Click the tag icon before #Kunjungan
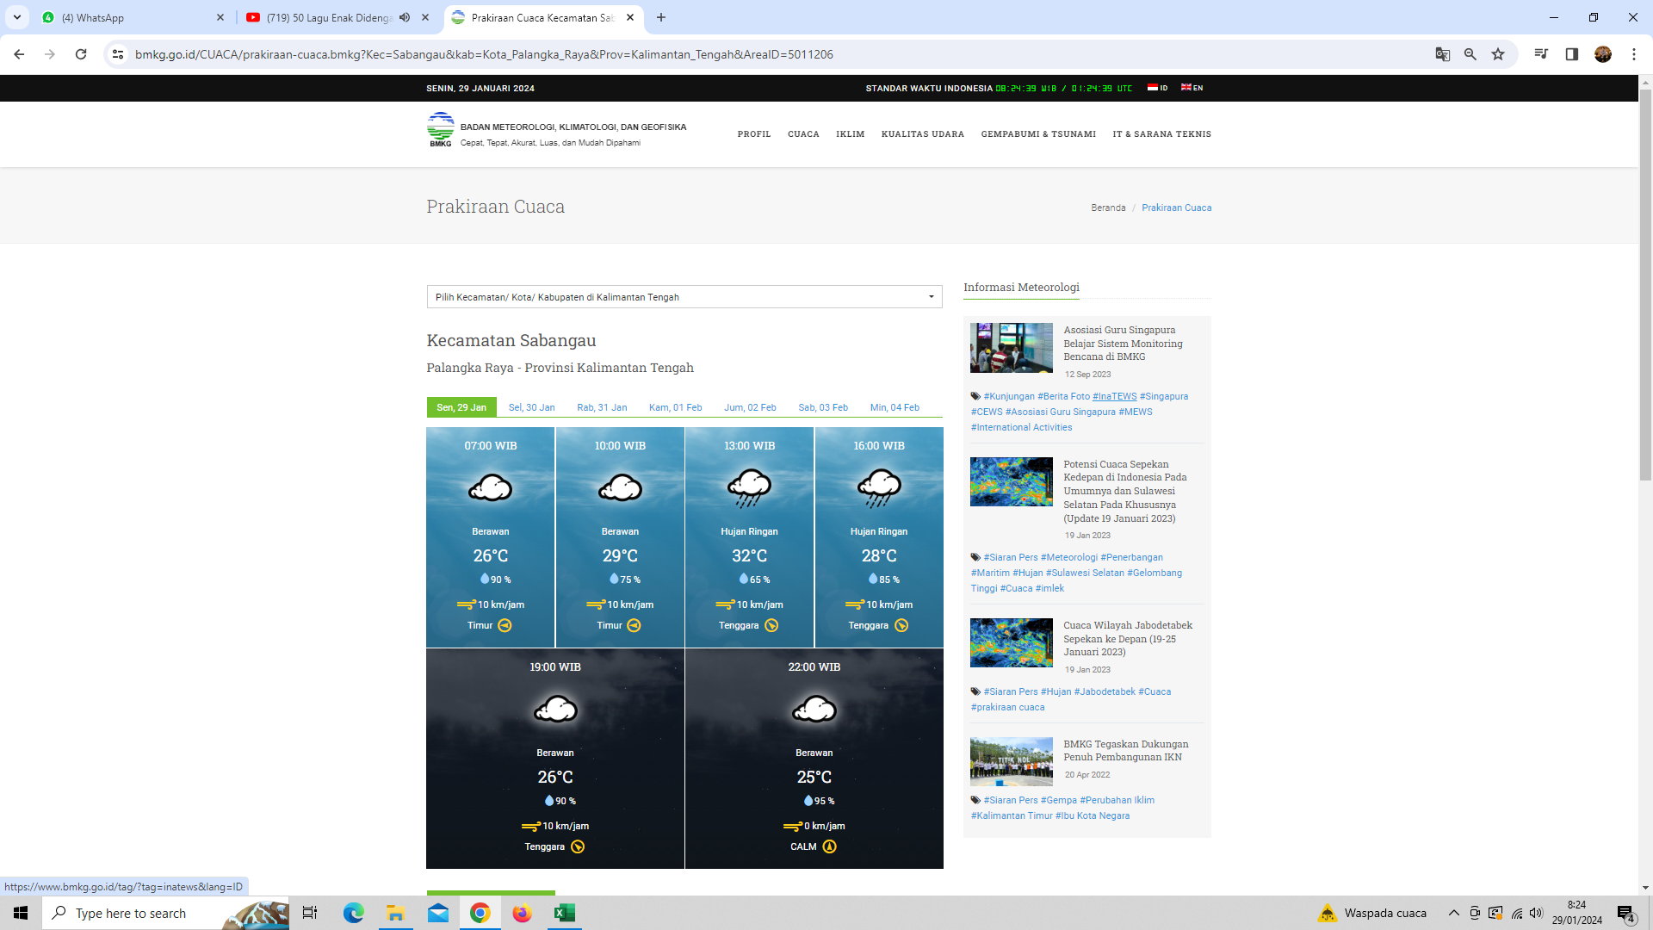Screen dimensions: 1653x930 [975, 396]
